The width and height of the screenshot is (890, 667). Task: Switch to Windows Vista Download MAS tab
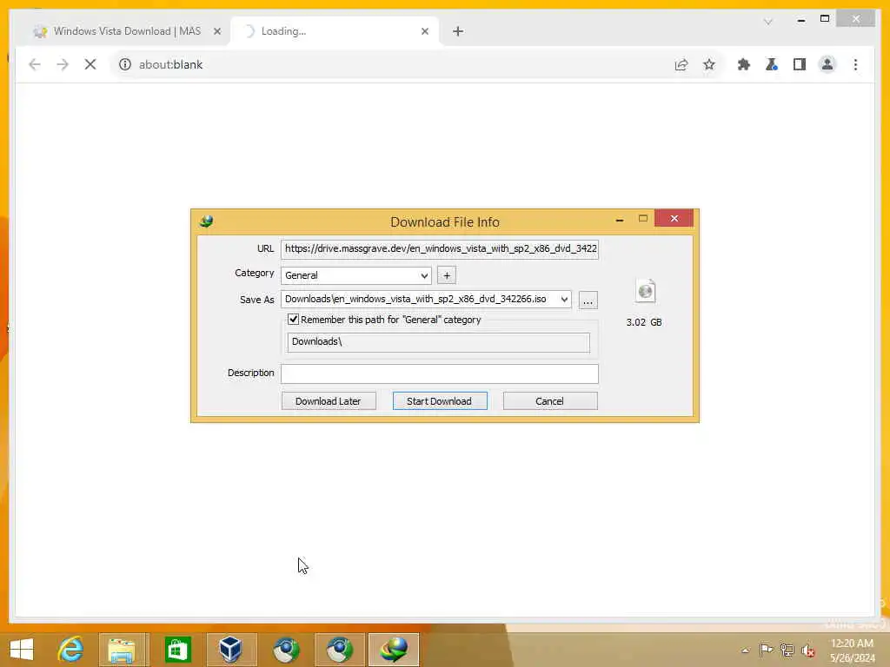pyautogui.click(x=127, y=31)
